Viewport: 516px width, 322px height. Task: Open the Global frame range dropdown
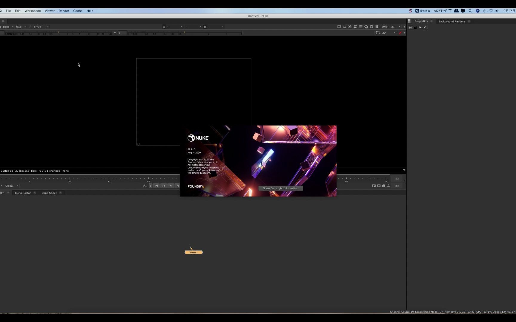tap(11, 186)
